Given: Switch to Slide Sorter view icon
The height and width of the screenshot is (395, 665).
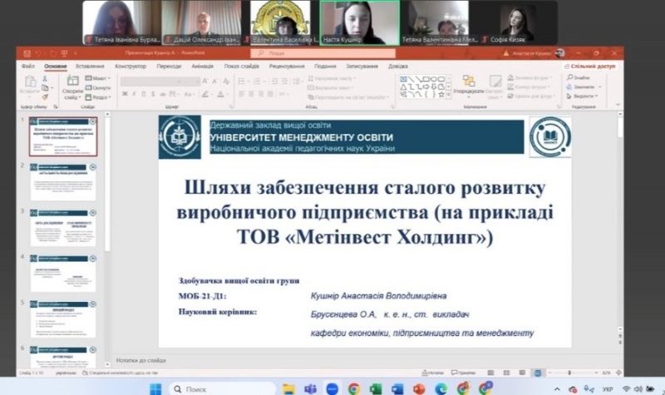Looking at the screenshot, I should pos(506,373).
